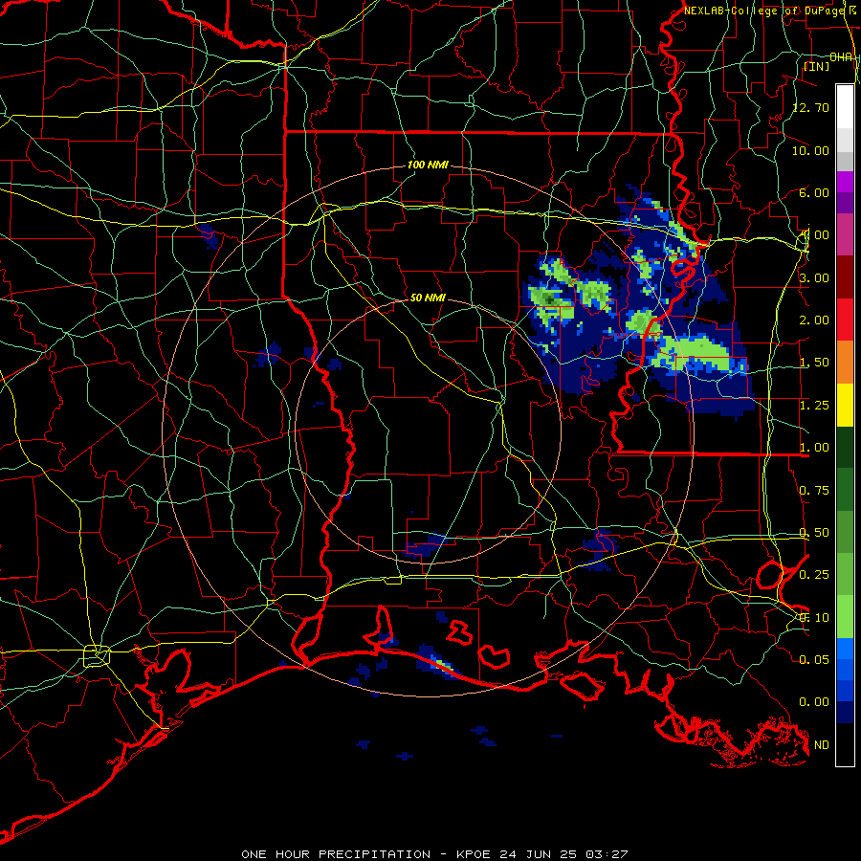Select the 0.05 legend value
Viewport: 861px width, 861px height.
click(814, 659)
